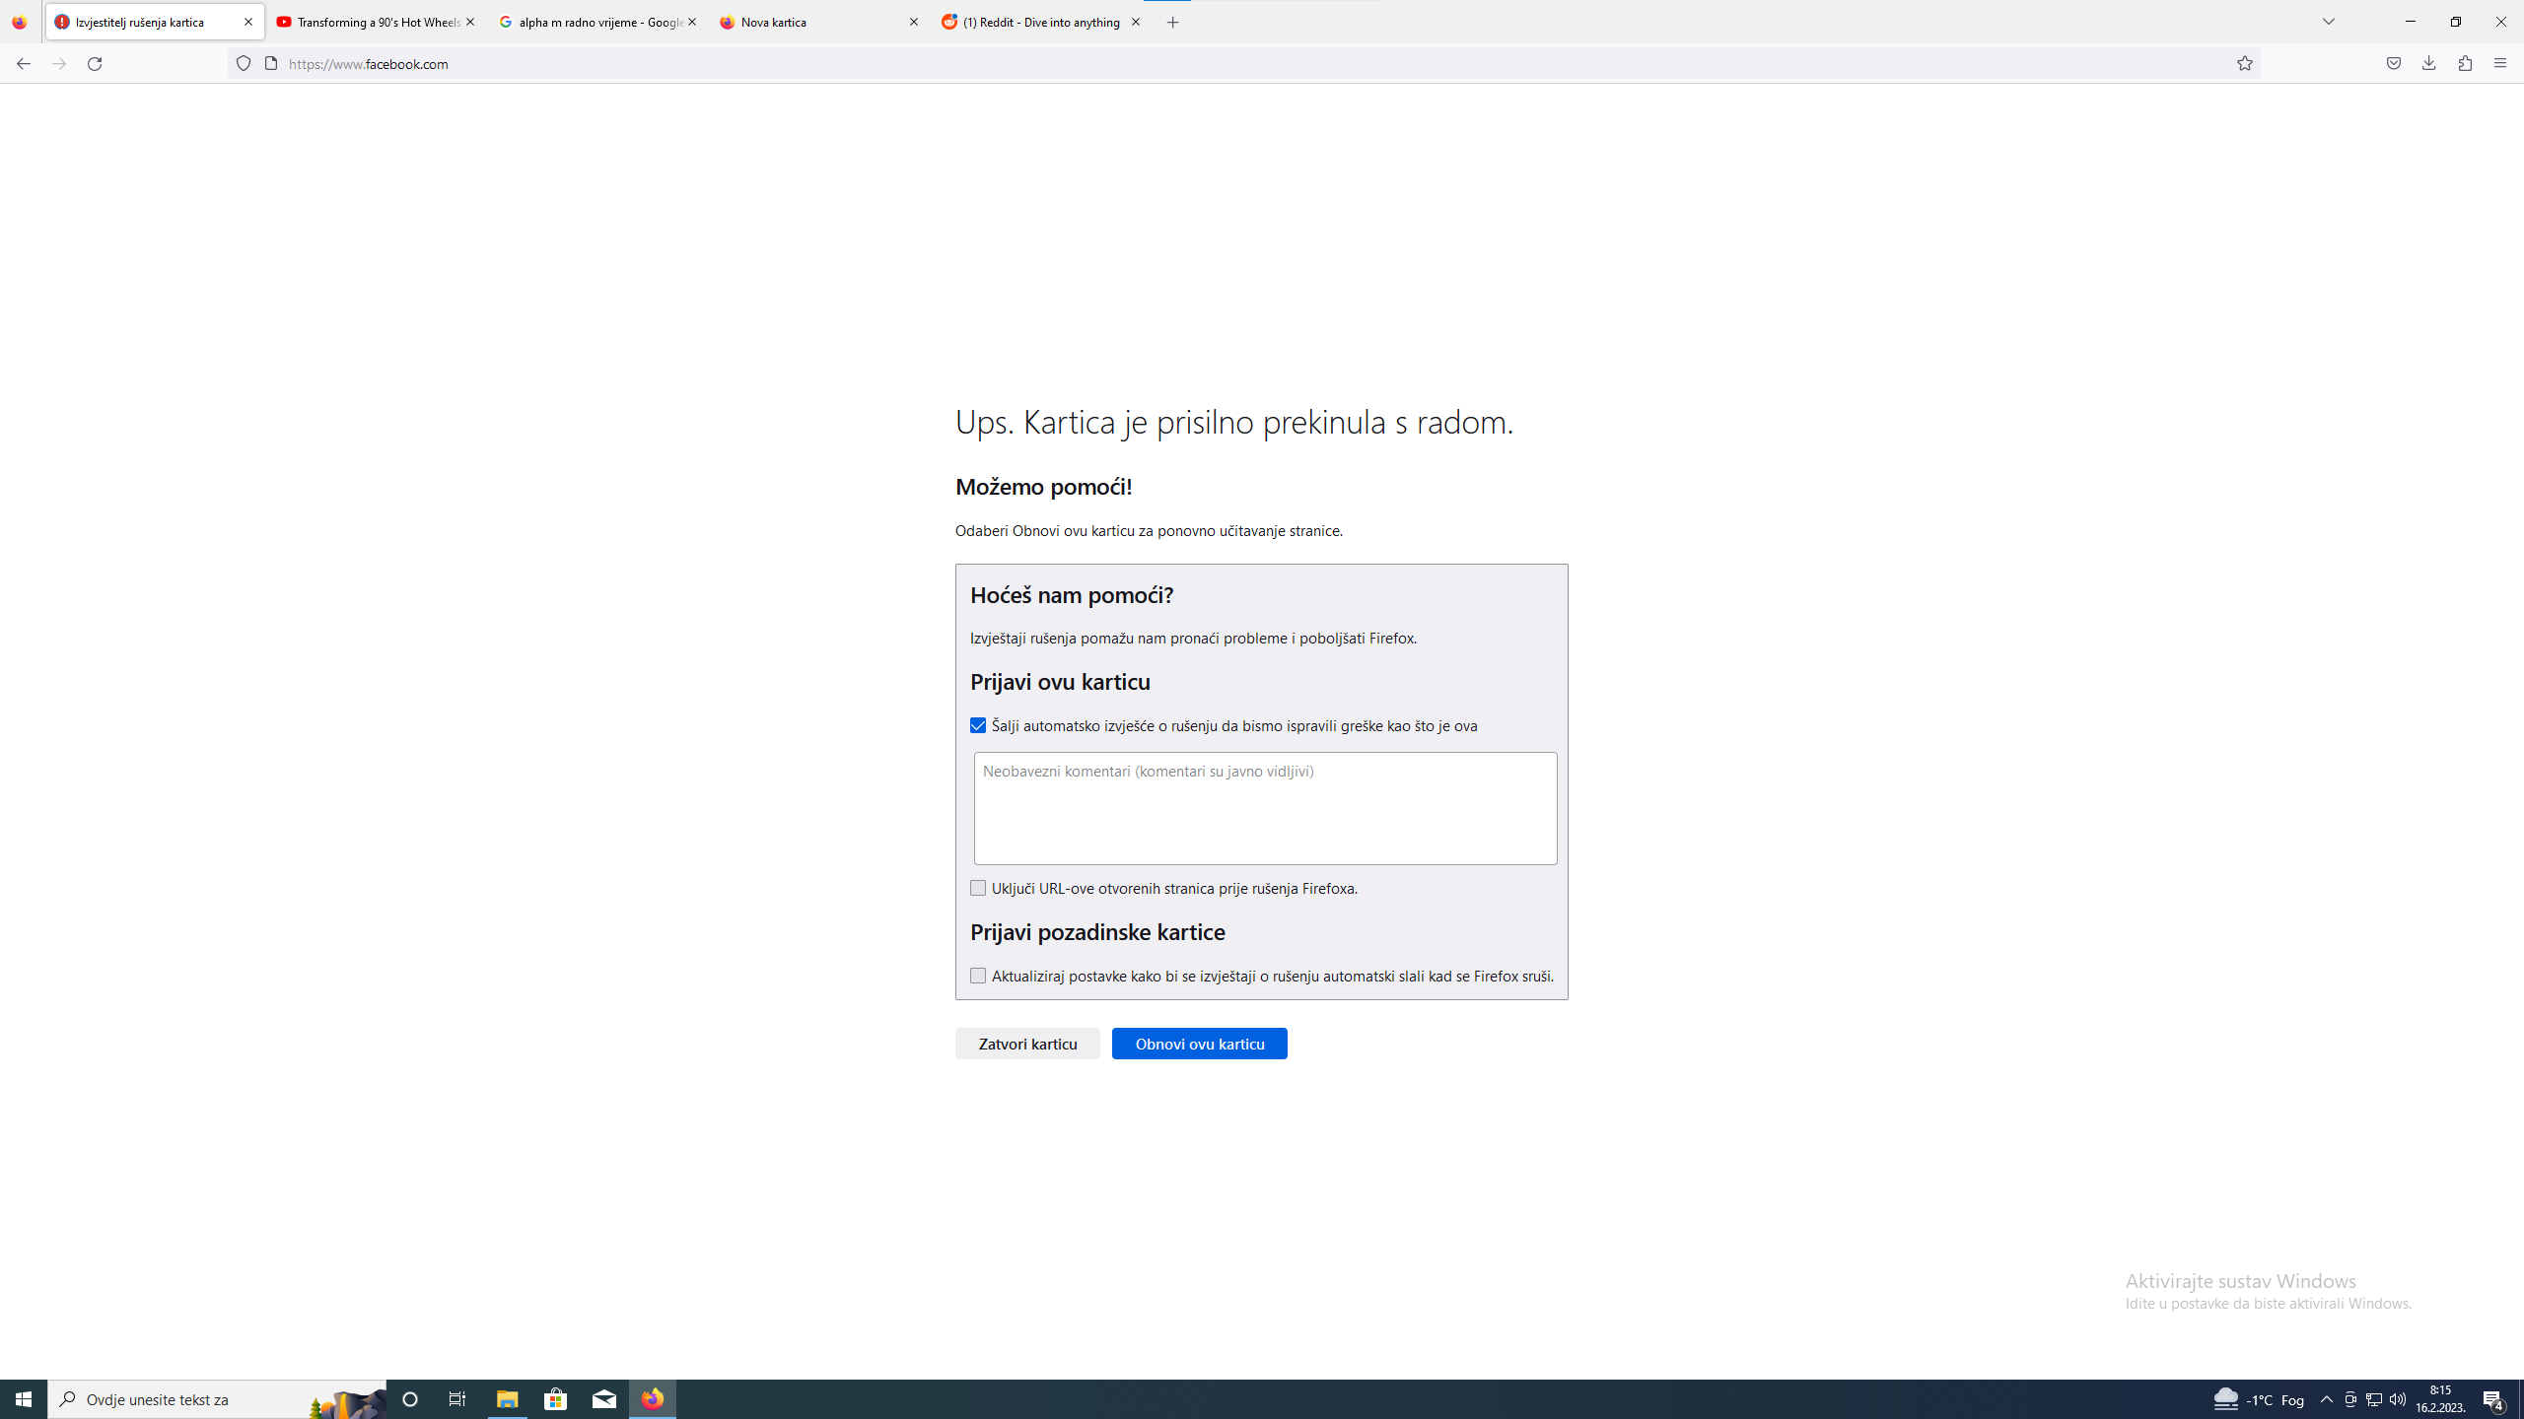
Task: Show hidden system tray icons
Action: 2327,1399
